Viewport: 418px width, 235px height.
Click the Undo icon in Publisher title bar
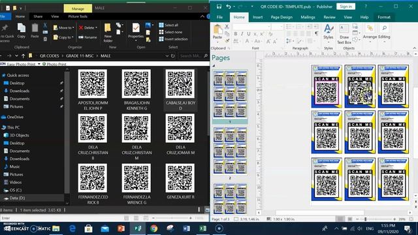tap(229, 7)
